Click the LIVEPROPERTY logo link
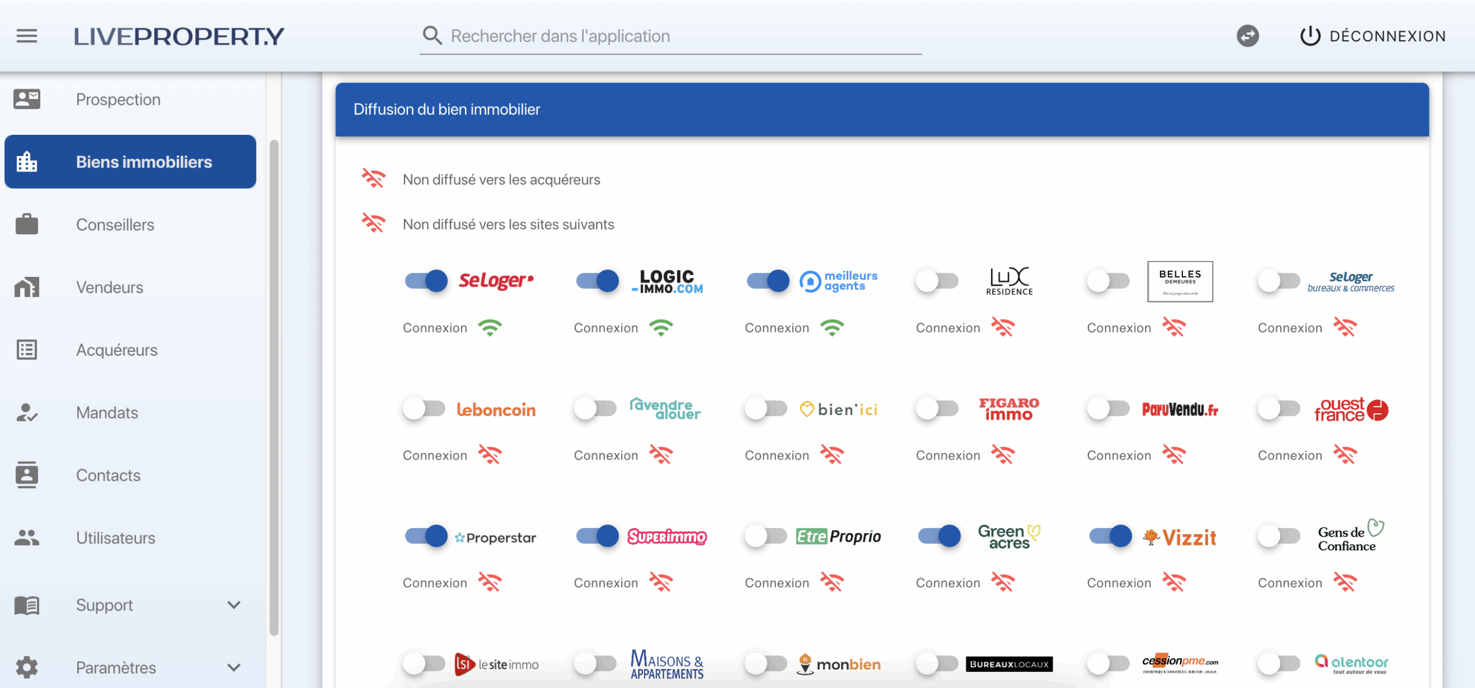This screenshot has width=1475, height=688. click(179, 36)
